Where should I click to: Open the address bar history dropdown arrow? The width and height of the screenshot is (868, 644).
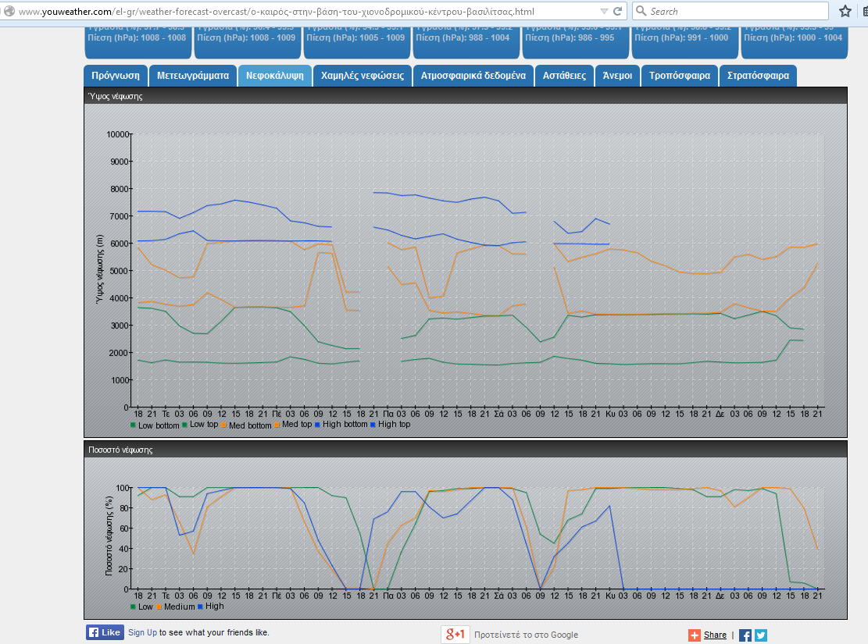tap(604, 11)
